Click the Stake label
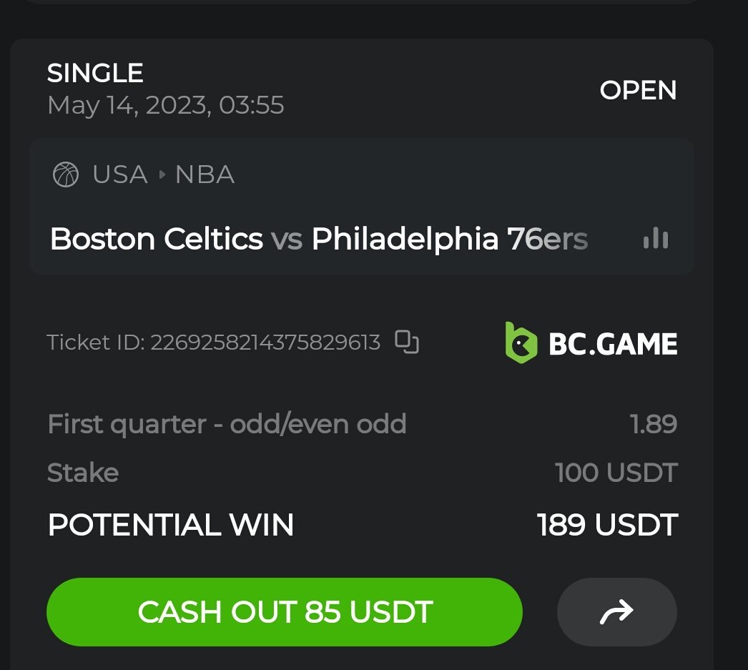This screenshot has height=670, width=748. pyautogui.click(x=83, y=473)
